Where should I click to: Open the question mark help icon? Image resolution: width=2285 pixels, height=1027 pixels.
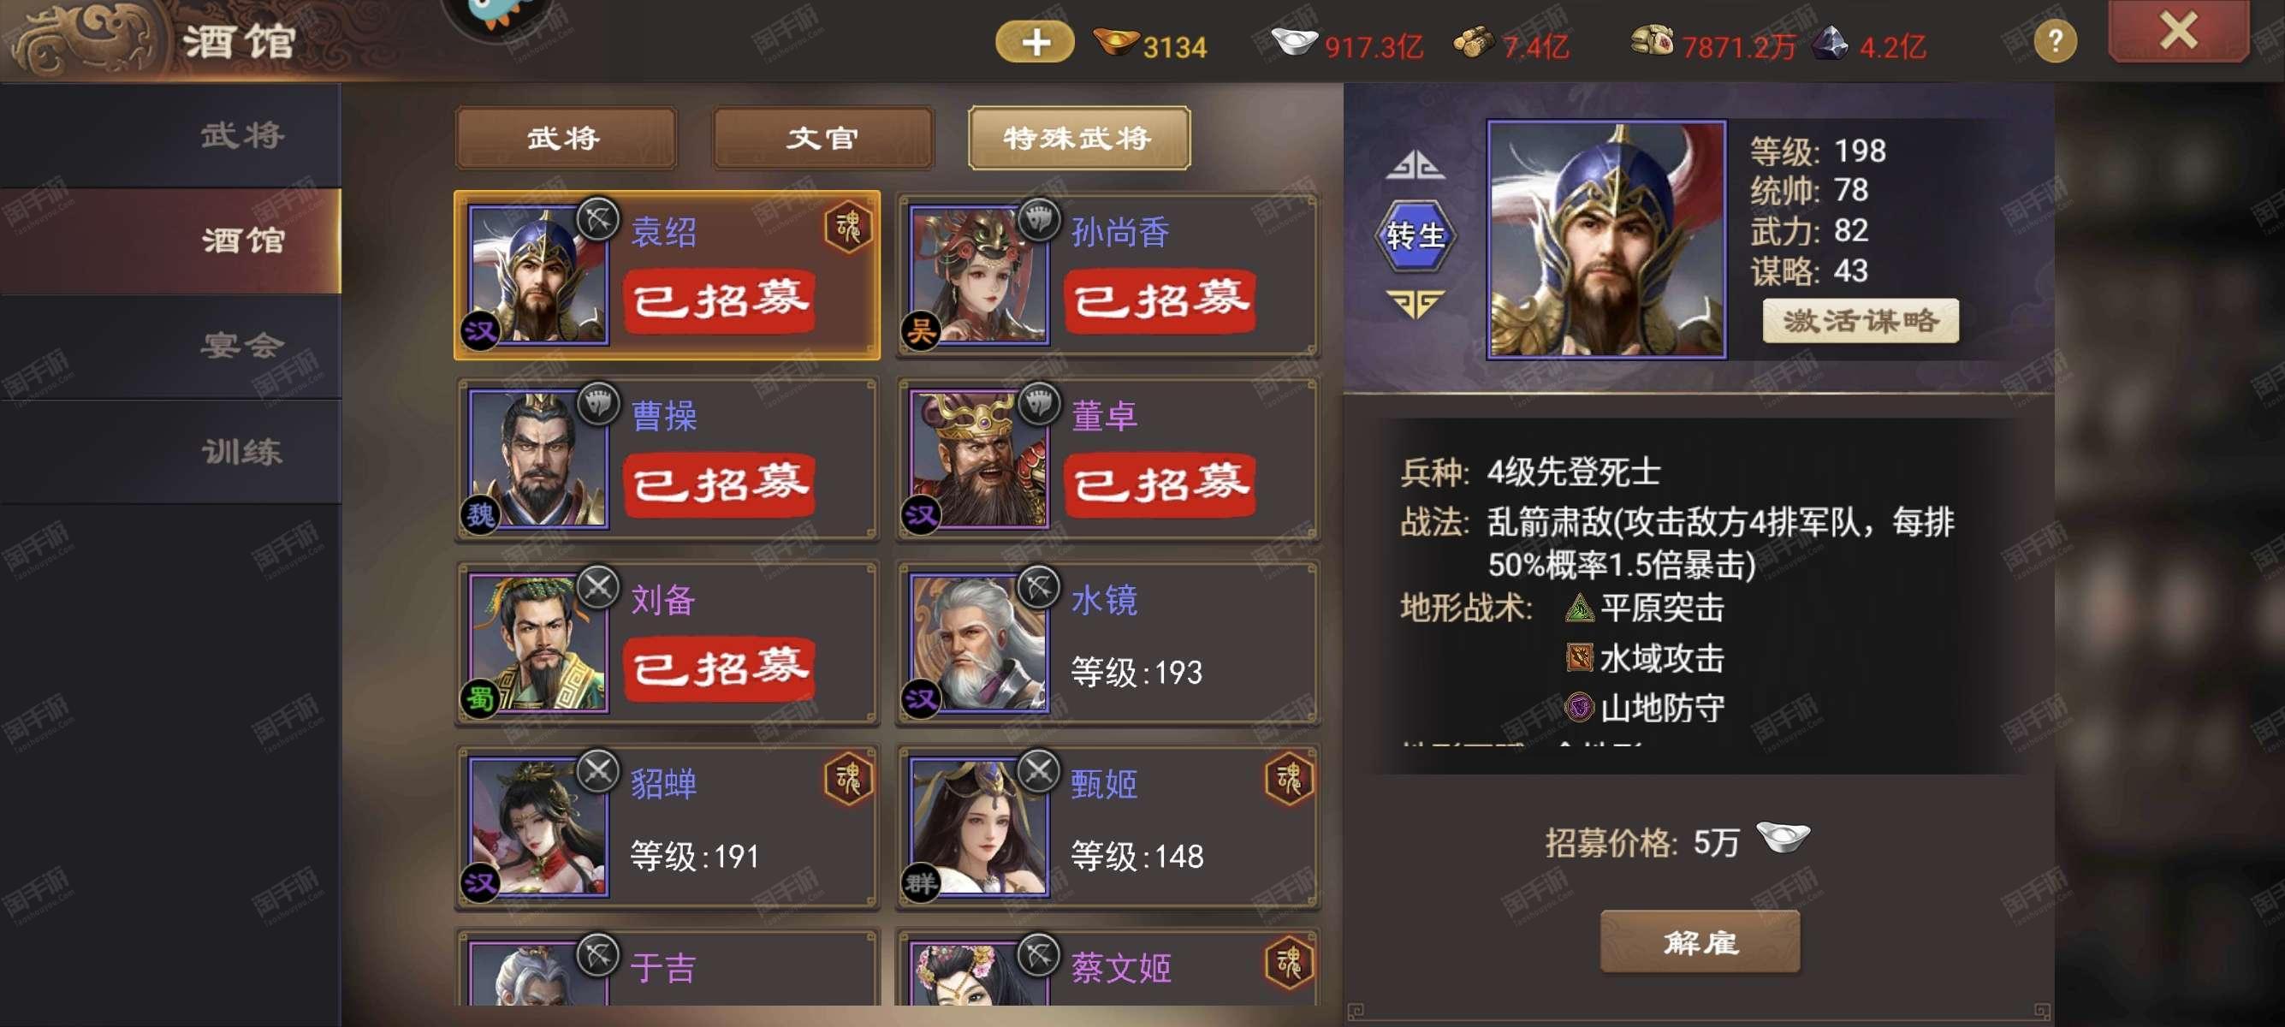pyautogui.click(x=2055, y=42)
